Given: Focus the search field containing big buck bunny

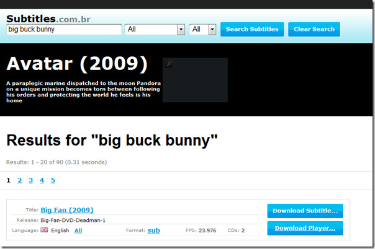Looking at the screenshot, I should (x=64, y=29).
